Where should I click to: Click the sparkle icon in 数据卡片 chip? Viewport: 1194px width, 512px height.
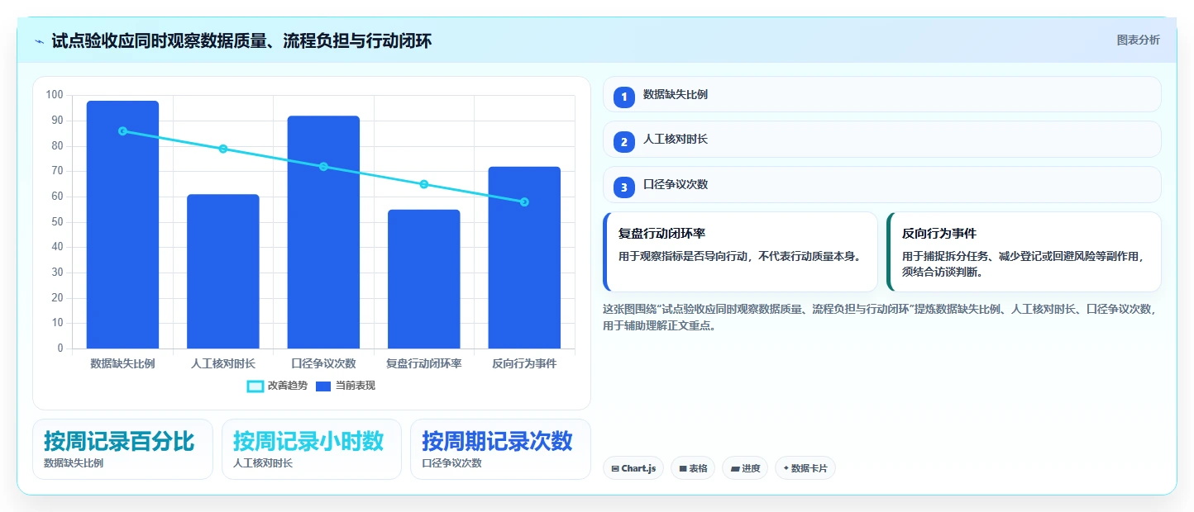786,469
